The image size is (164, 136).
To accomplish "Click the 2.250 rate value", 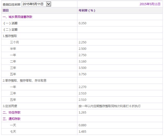I will point(82,42).
